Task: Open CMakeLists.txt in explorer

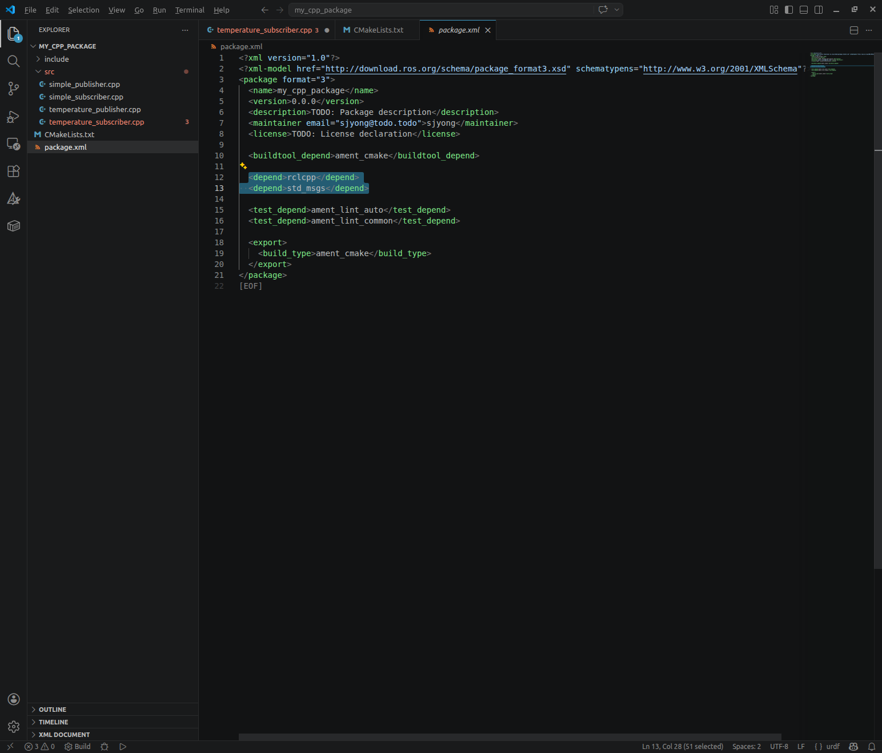Action: [113, 134]
